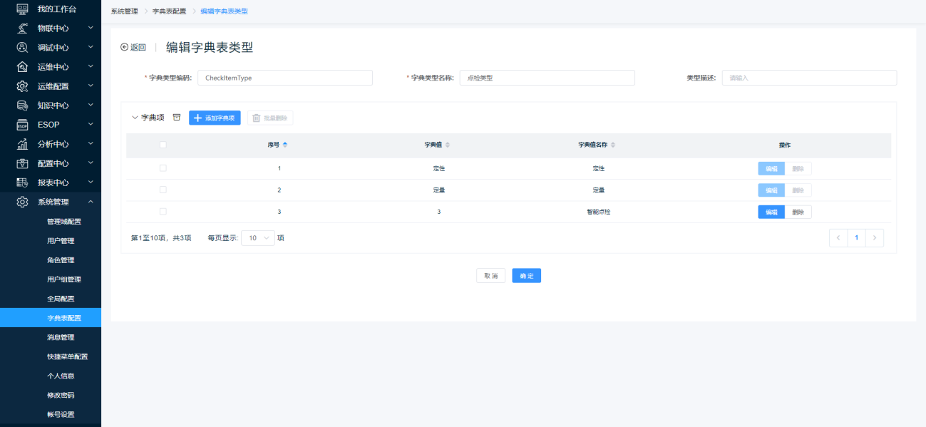
Task: Click the 物联中心 sidebar icon
Action: [x=22, y=29]
